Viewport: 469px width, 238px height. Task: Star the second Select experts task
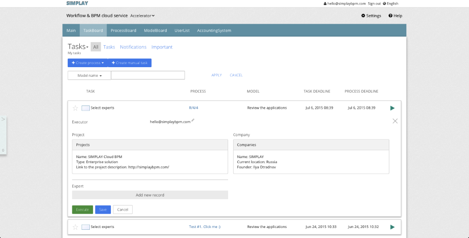click(x=76, y=227)
